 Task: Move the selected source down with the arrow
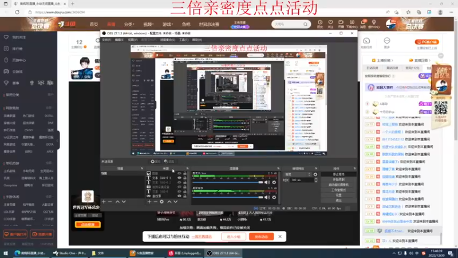[x=176, y=202]
